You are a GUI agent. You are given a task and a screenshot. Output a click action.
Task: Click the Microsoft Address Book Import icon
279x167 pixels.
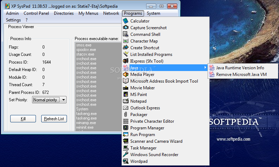click(126, 81)
